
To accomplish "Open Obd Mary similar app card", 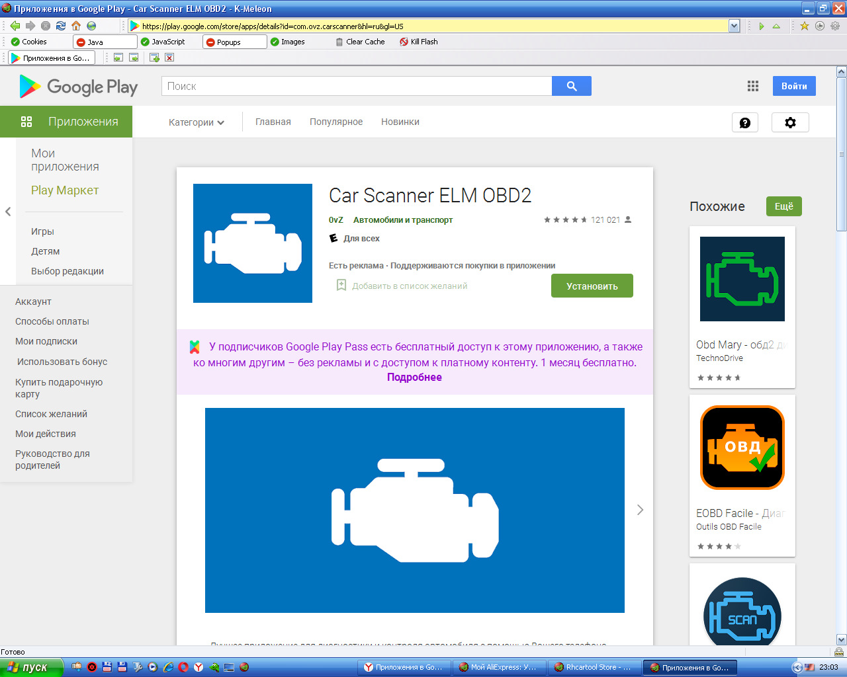I will click(742, 307).
